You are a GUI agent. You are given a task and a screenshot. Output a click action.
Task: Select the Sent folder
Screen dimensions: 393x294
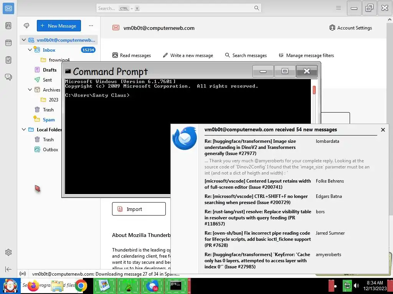(47, 80)
